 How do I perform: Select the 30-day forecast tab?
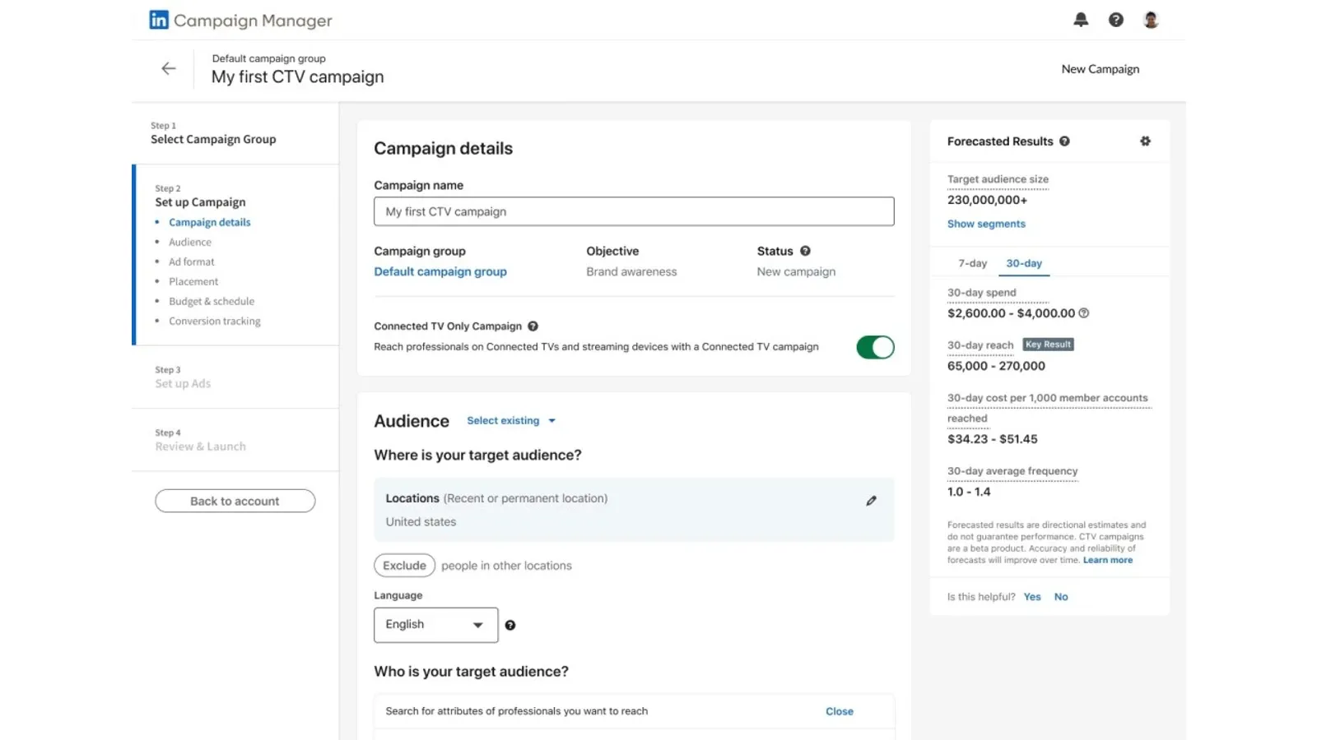pyautogui.click(x=1023, y=263)
